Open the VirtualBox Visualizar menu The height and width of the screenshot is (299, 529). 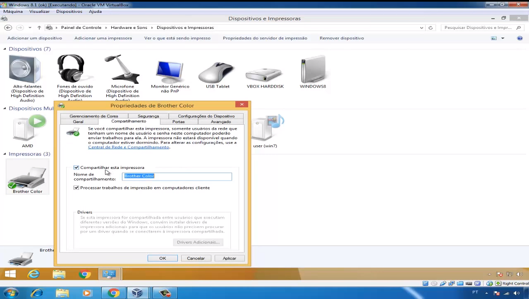(39, 12)
